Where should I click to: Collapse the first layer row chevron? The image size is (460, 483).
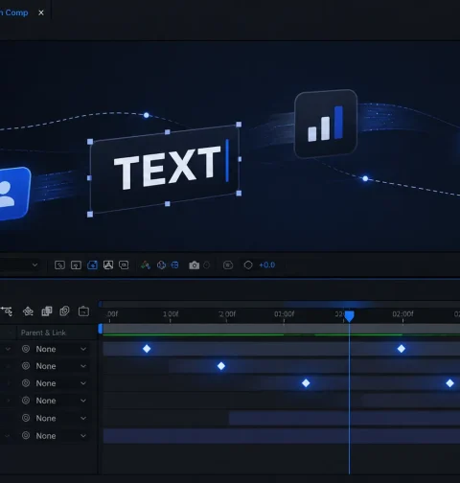click(x=9, y=349)
